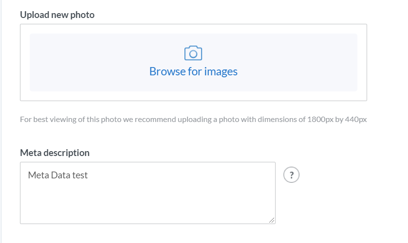Click the word "Meta" in the description text area

pyautogui.click(x=38, y=175)
